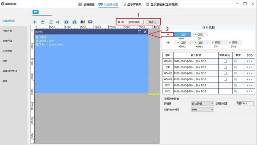Select the HDMI1 4K signal source
This screenshot has height=145, width=257.
(182, 35)
